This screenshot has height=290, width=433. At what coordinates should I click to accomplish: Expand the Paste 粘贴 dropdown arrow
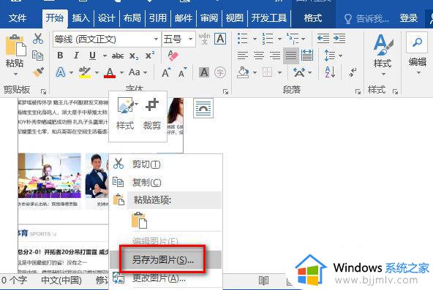pos(15,74)
